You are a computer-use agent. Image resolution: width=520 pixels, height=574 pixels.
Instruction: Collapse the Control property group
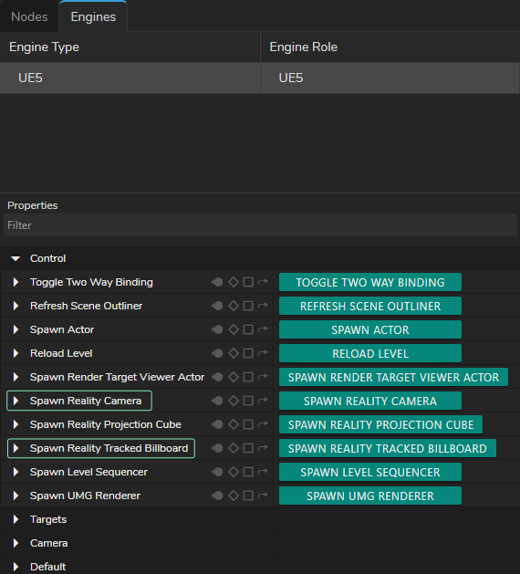click(x=16, y=258)
